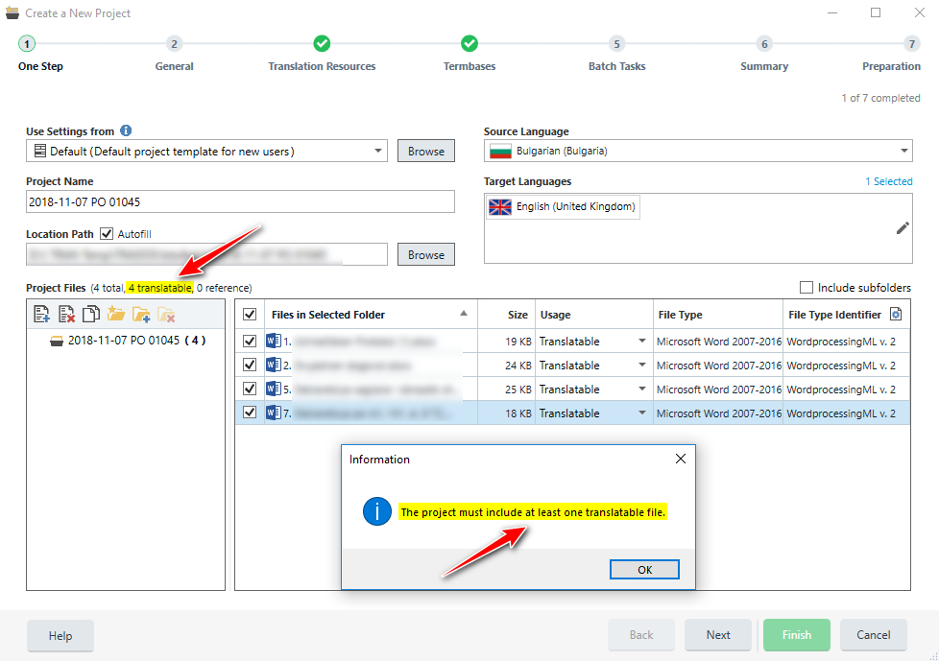The height and width of the screenshot is (661, 939).
Task: Open the Usage dropdown for the 19 KB file
Action: pos(642,341)
